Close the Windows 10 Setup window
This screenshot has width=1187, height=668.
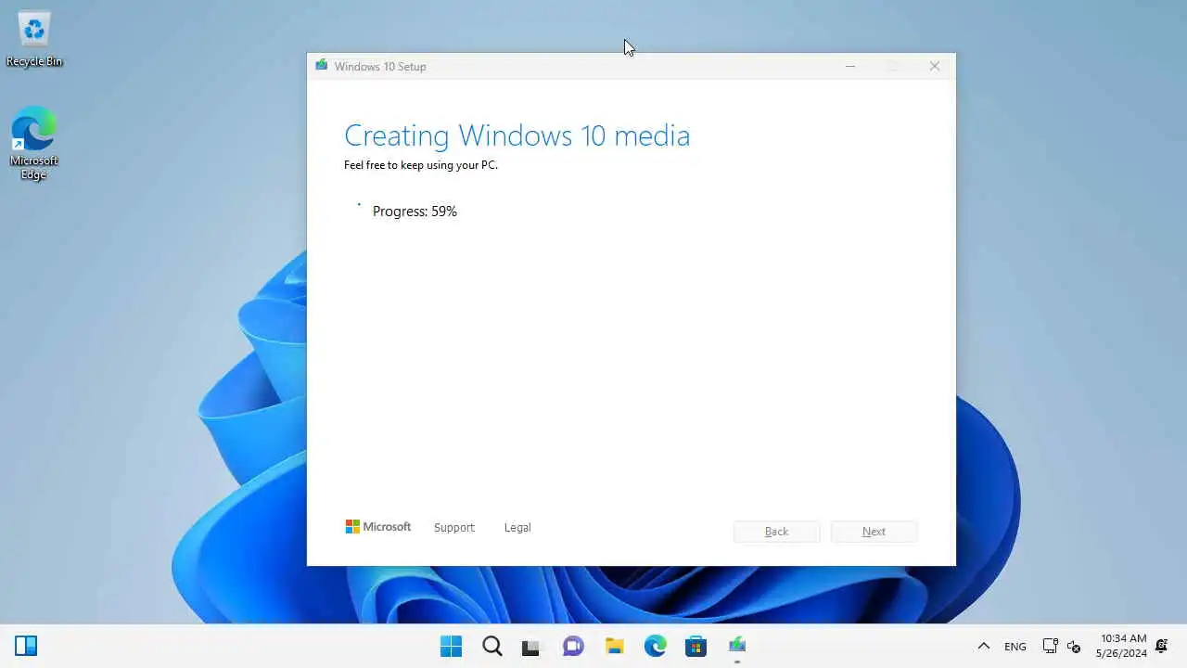(x=934, y=66)
